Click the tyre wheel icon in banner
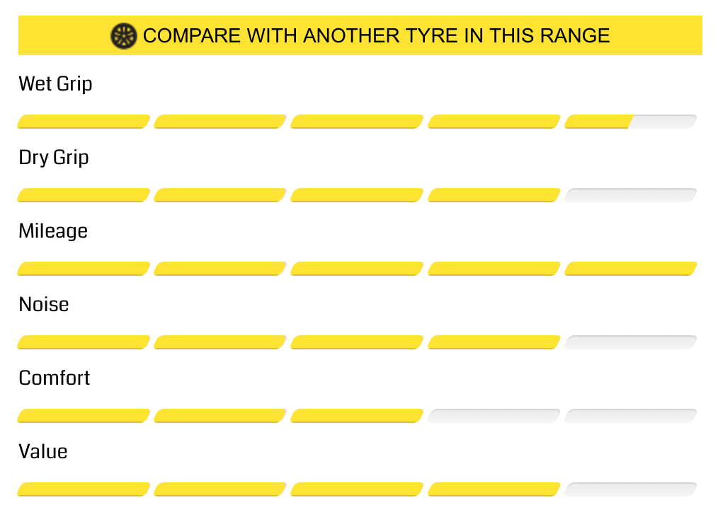This screenshot has height=529, width=718. tap(124, 35)
